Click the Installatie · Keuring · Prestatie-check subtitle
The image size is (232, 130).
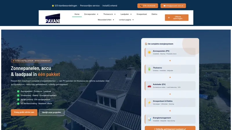click(164, 54)
